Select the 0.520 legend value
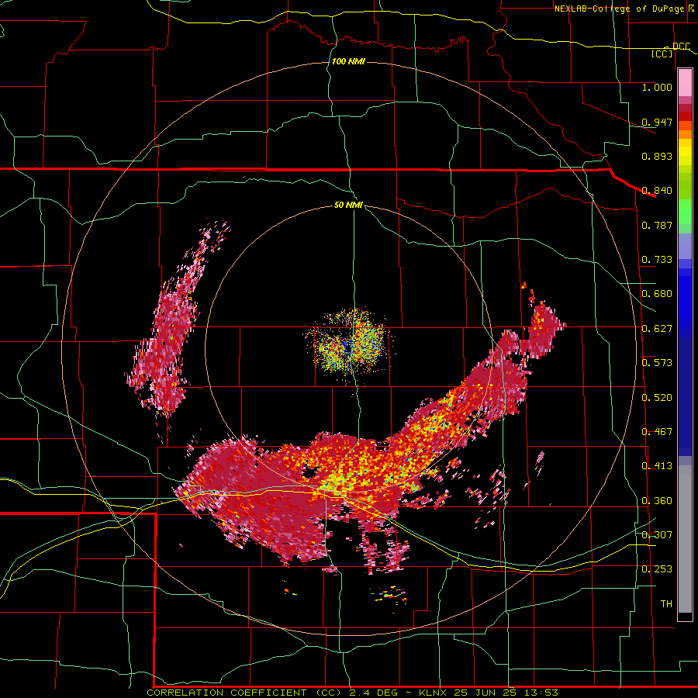 (657, 398)
